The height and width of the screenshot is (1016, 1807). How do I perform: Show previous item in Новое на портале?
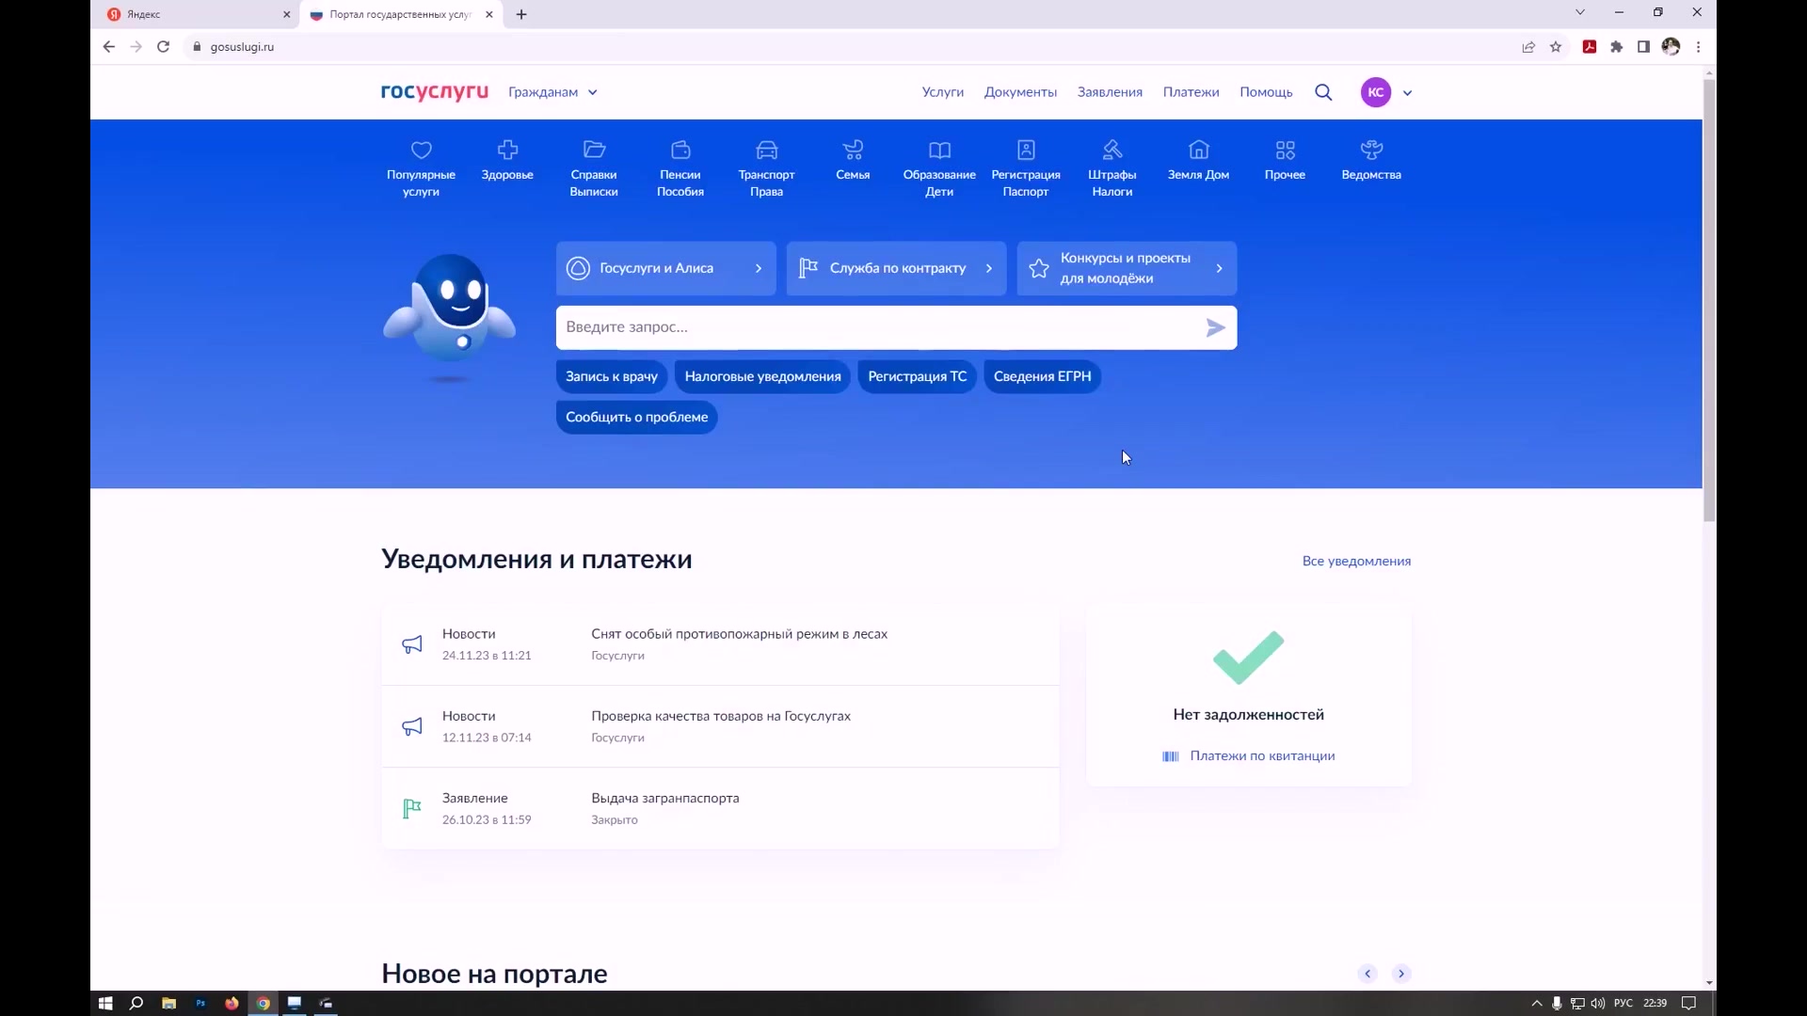tap(1367, 974)
